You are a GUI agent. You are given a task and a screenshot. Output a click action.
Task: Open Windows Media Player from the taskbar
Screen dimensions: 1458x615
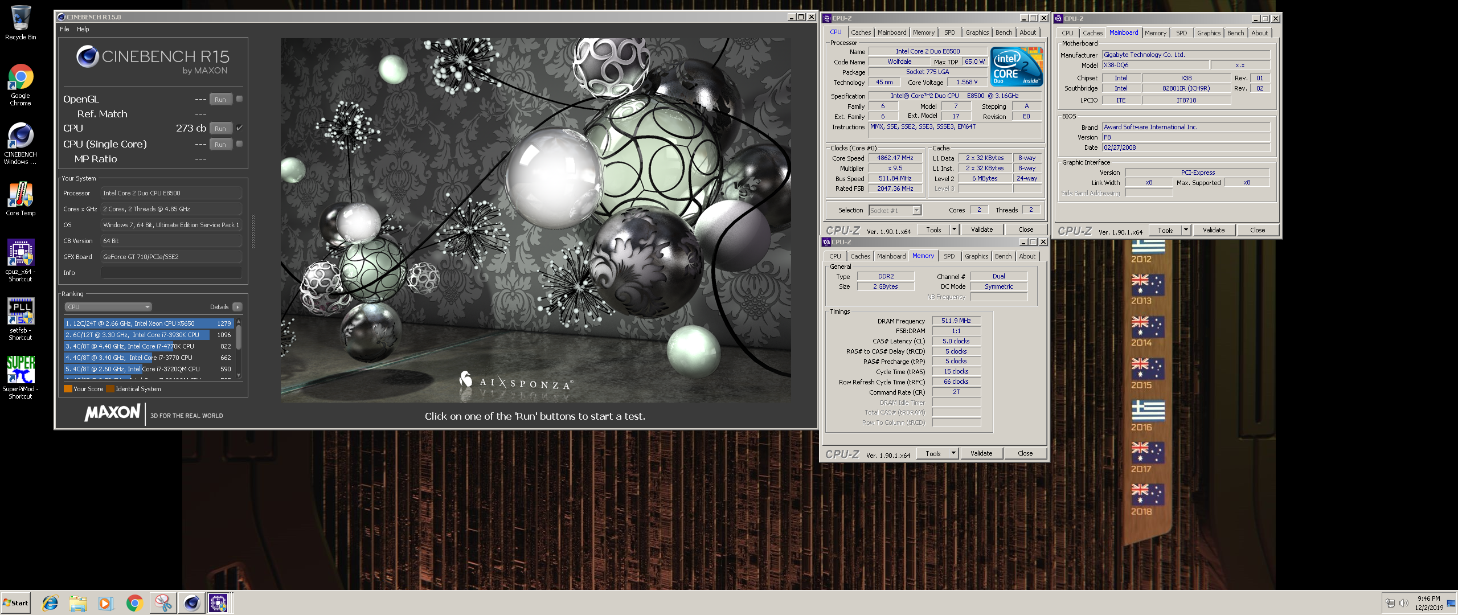click(106, 603)
